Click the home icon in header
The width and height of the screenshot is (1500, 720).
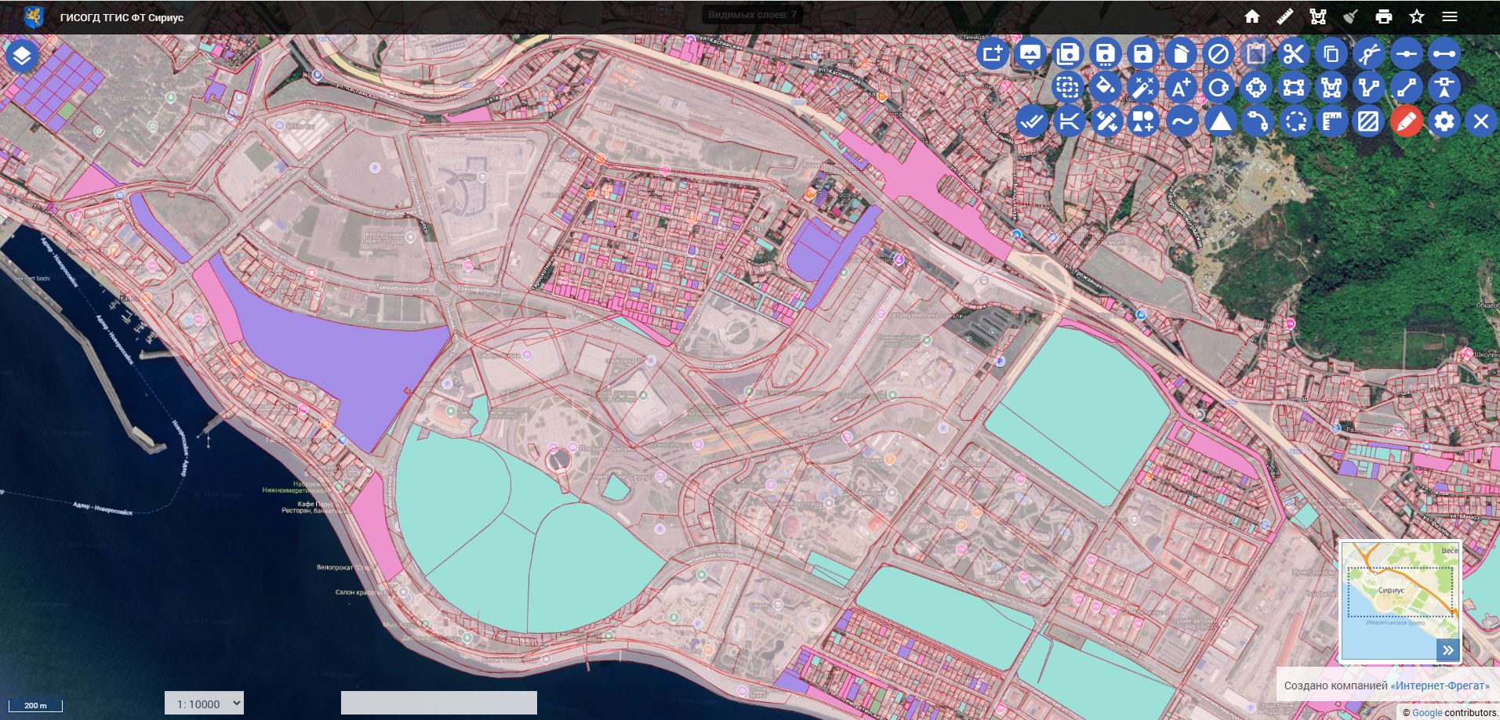tap(1252, 16)
